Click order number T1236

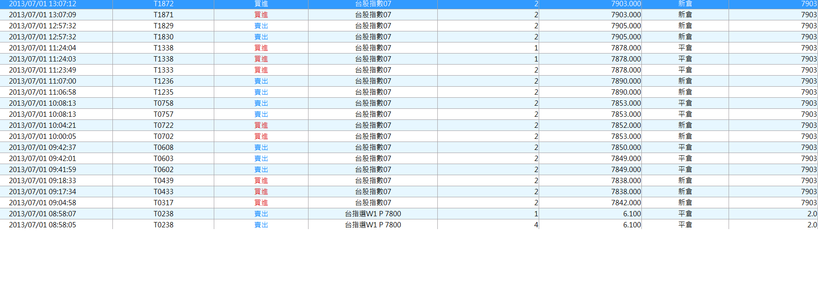(163, 81)
